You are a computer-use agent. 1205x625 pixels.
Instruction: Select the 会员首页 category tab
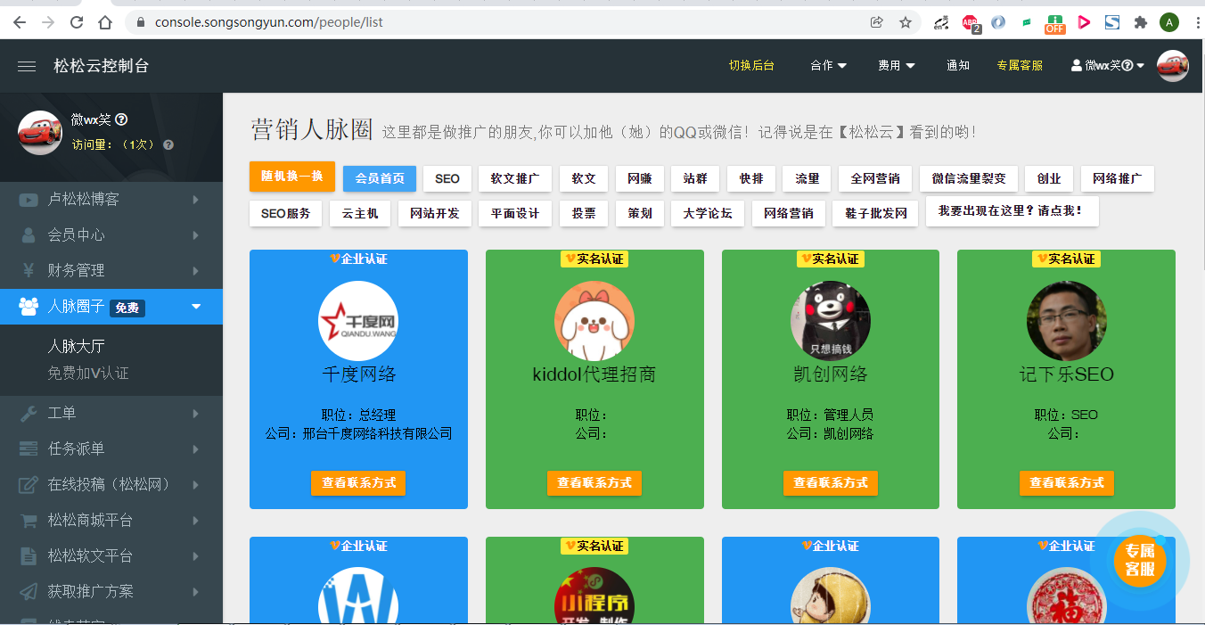point(380,179)
